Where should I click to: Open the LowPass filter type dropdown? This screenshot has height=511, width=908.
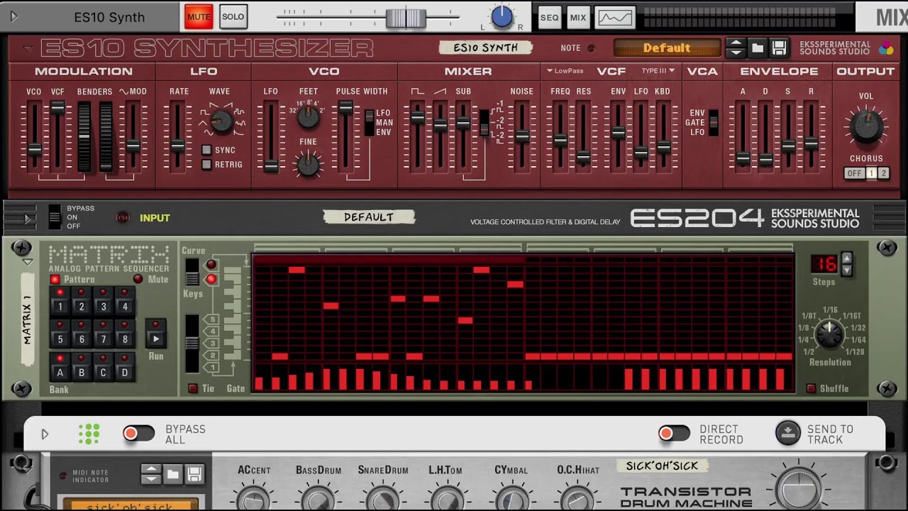coord(565,71)
